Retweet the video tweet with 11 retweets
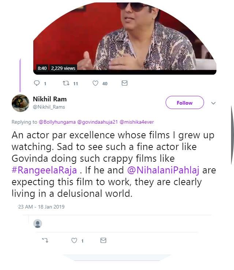 tap(66, 83)
